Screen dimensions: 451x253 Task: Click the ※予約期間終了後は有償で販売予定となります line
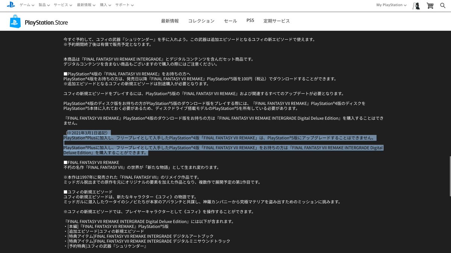tap(107, 44)
